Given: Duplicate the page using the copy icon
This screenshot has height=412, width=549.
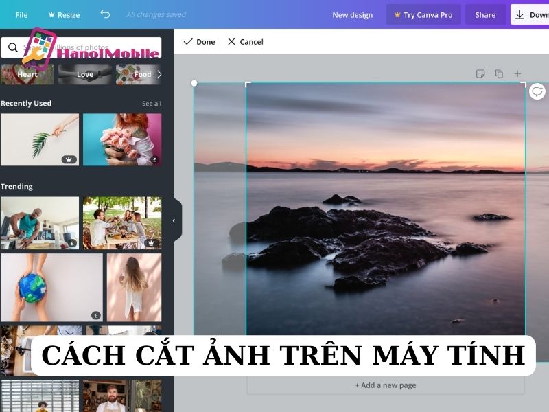Looking at the screenshot, I should 499,73.
